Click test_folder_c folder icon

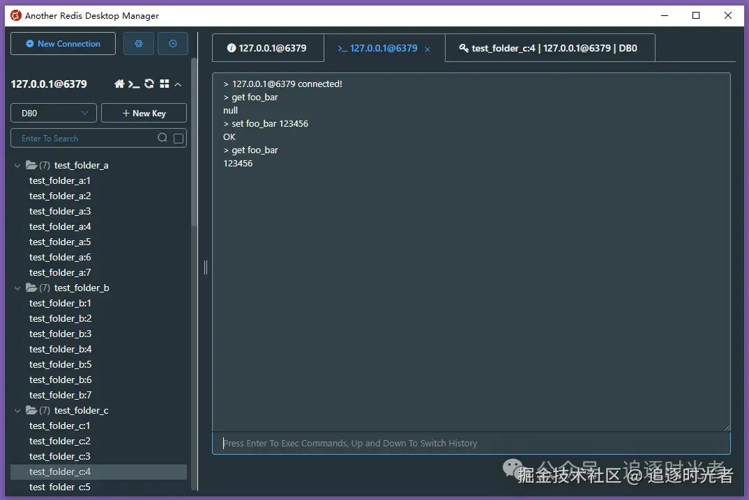click(x=31, y=410)
